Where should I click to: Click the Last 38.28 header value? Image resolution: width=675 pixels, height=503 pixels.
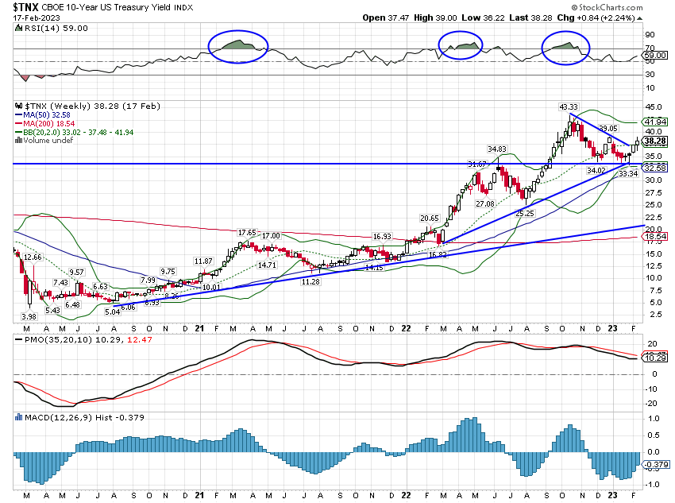click(530, 18)
